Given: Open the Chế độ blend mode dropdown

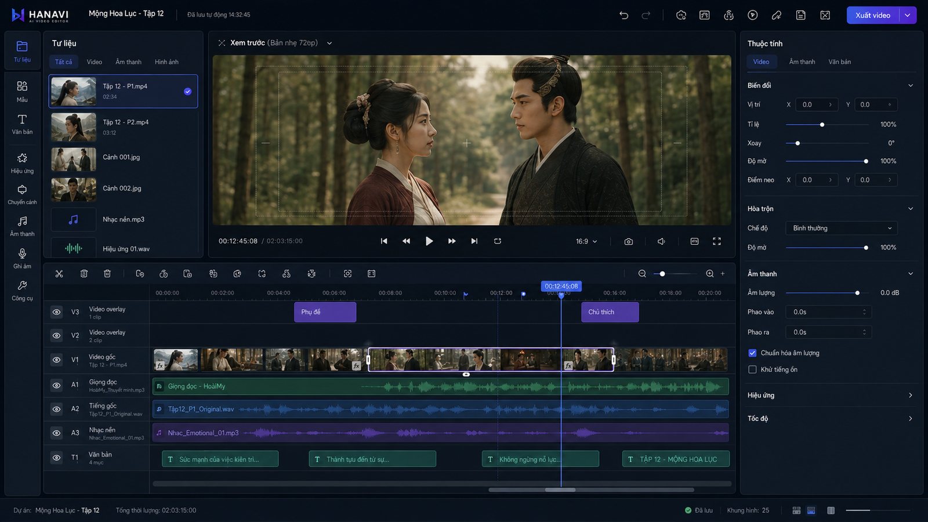Looking at the screenshot, I should coord(842,228).
